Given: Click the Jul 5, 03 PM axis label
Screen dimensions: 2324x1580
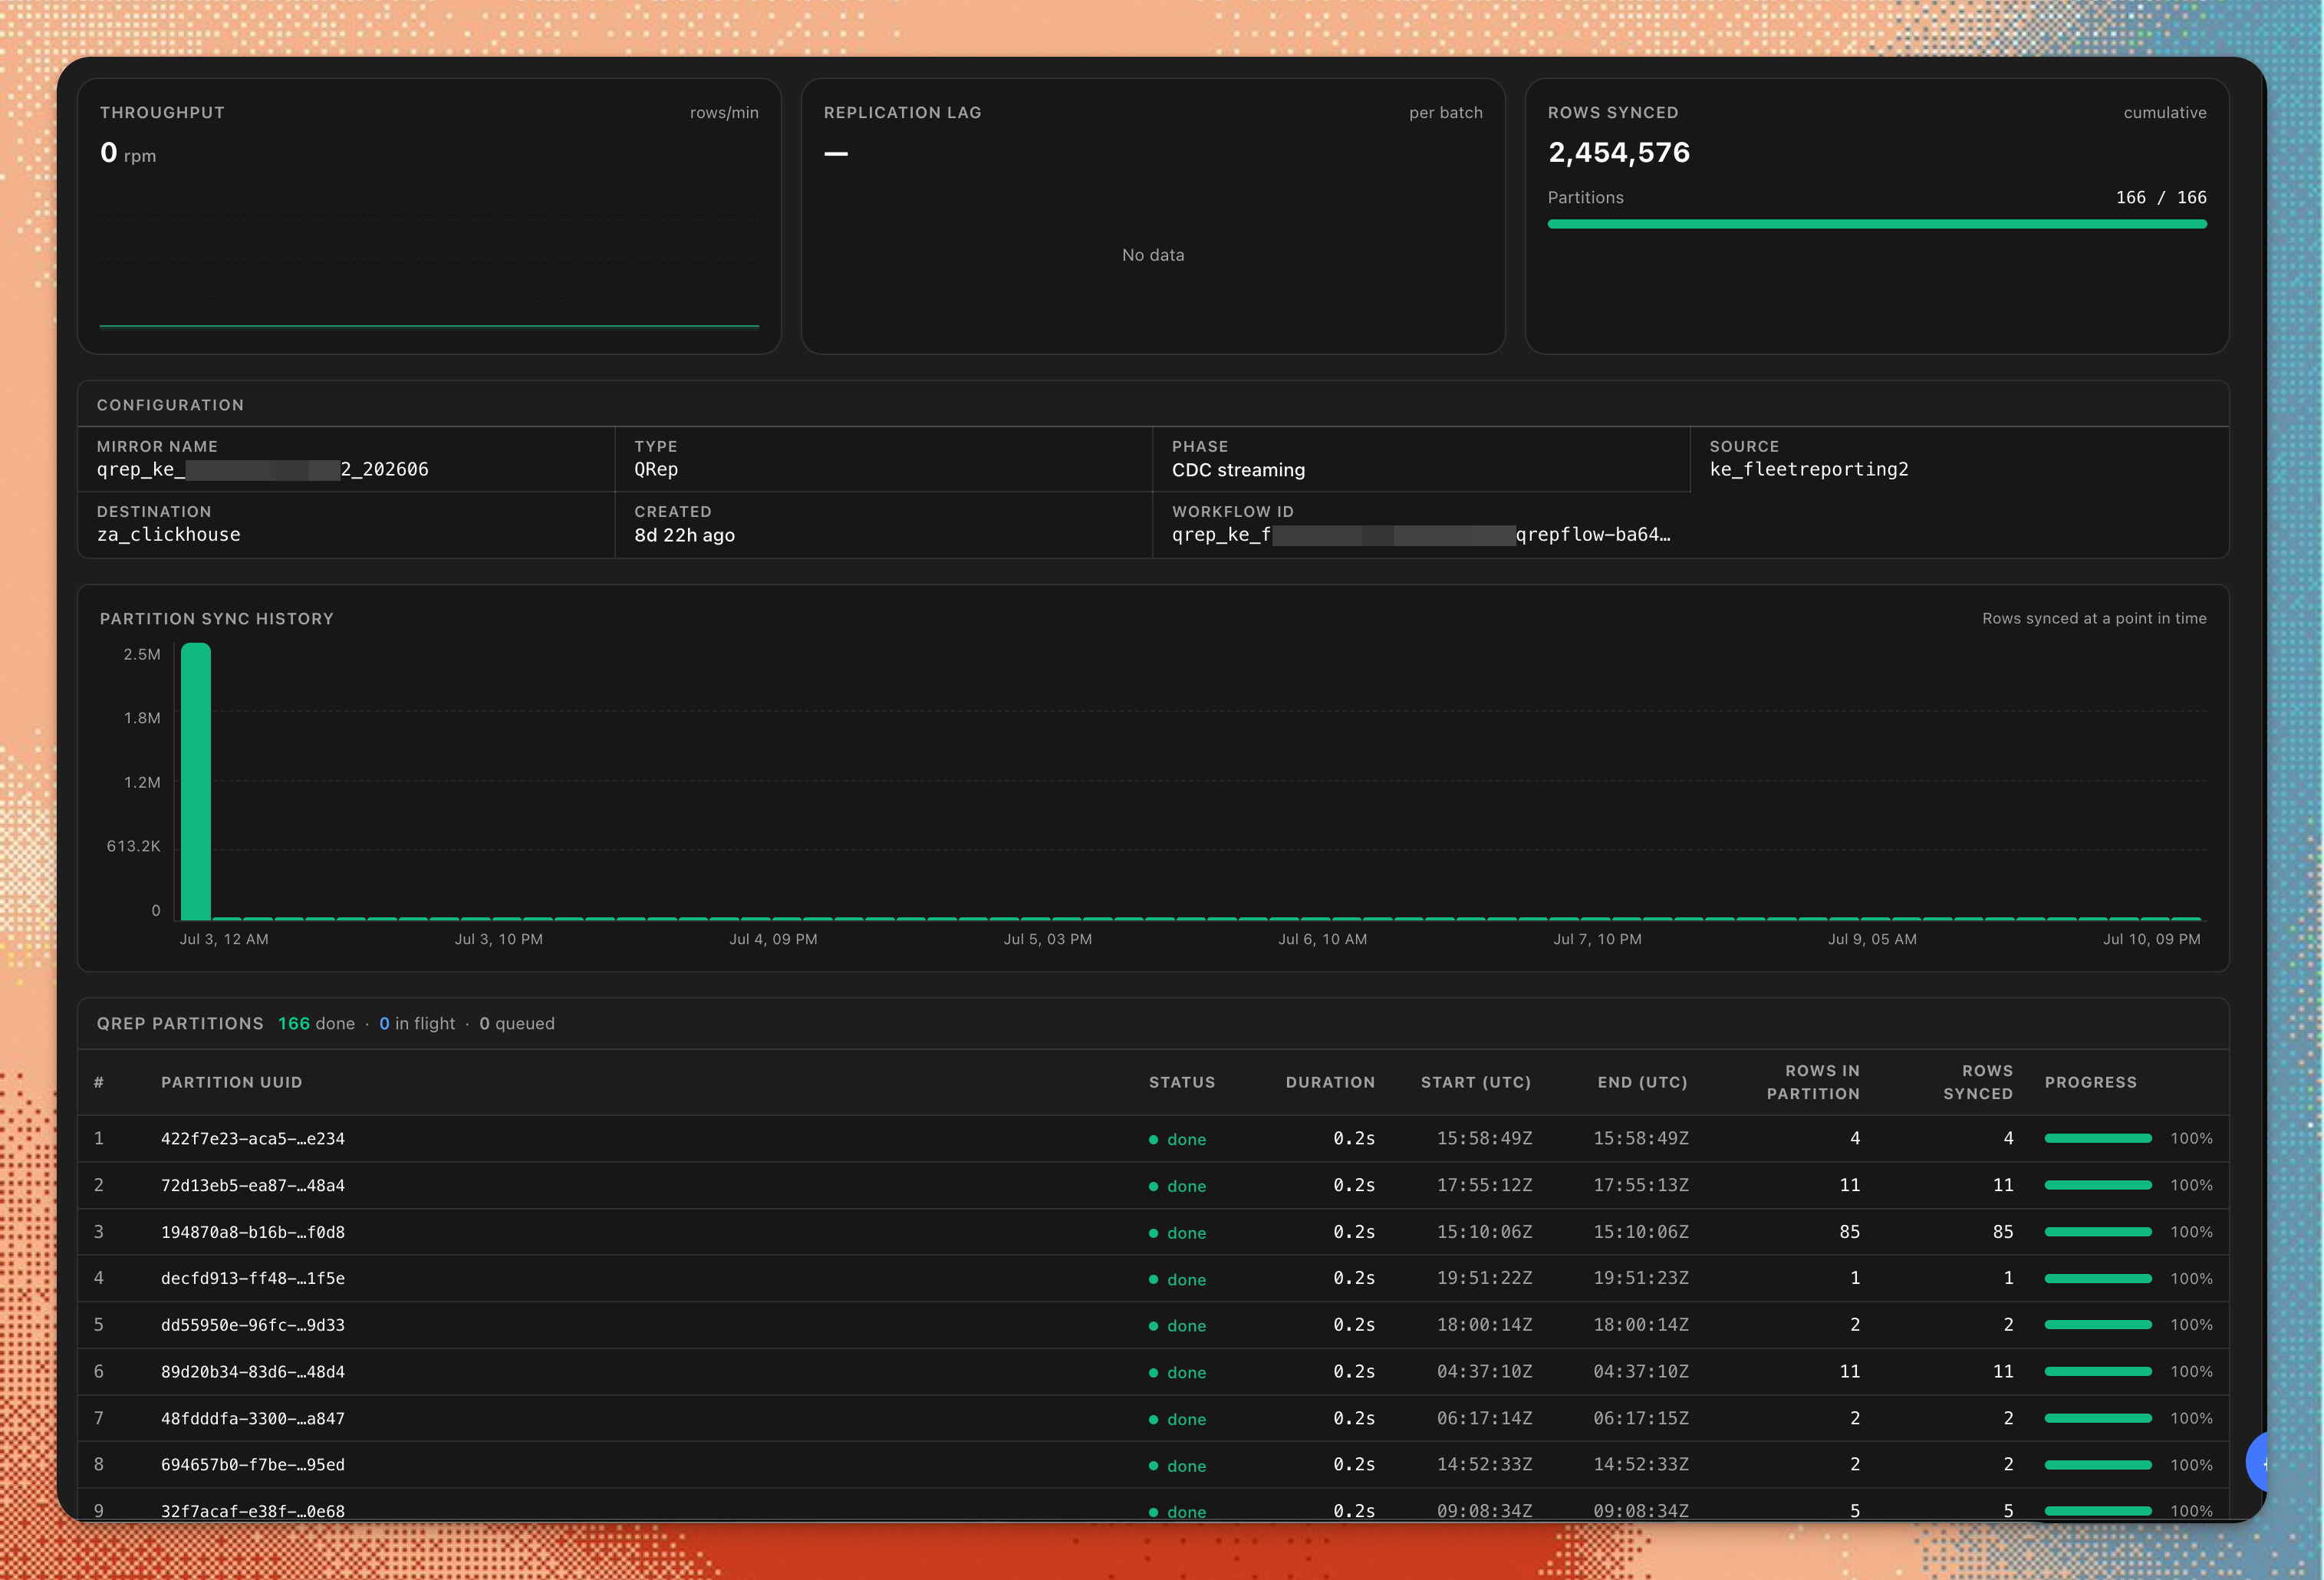Looking at the screenshot, I should tap(1047, 939).
